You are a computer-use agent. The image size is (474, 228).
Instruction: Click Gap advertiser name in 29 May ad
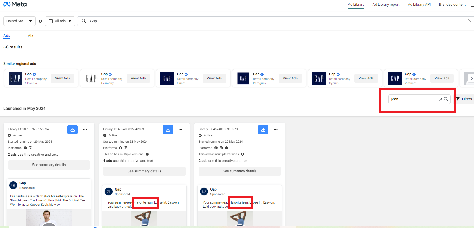click(23, 183)
